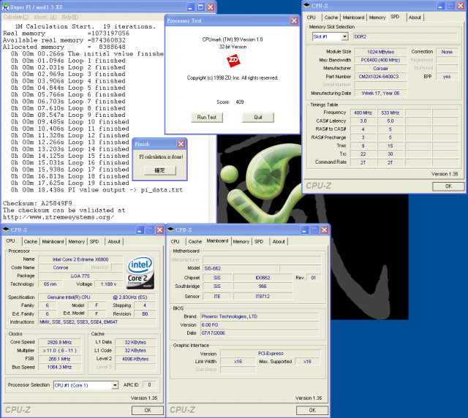The image size is (468, 418).
Task: Click the Level 2 cache 4096 KBytes value
Action: click(x=135, y=360)
